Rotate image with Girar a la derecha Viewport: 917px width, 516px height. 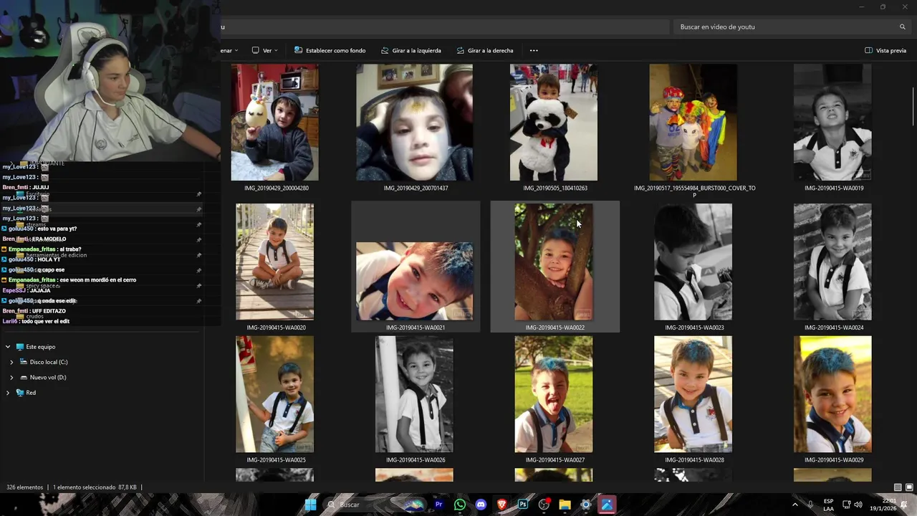pos(484,51)
